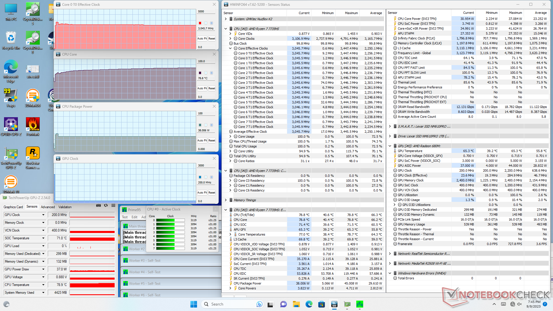
Task: Click red color swatch in Core 0 graph
Action: pyautogui.click(x=200, y=23)
